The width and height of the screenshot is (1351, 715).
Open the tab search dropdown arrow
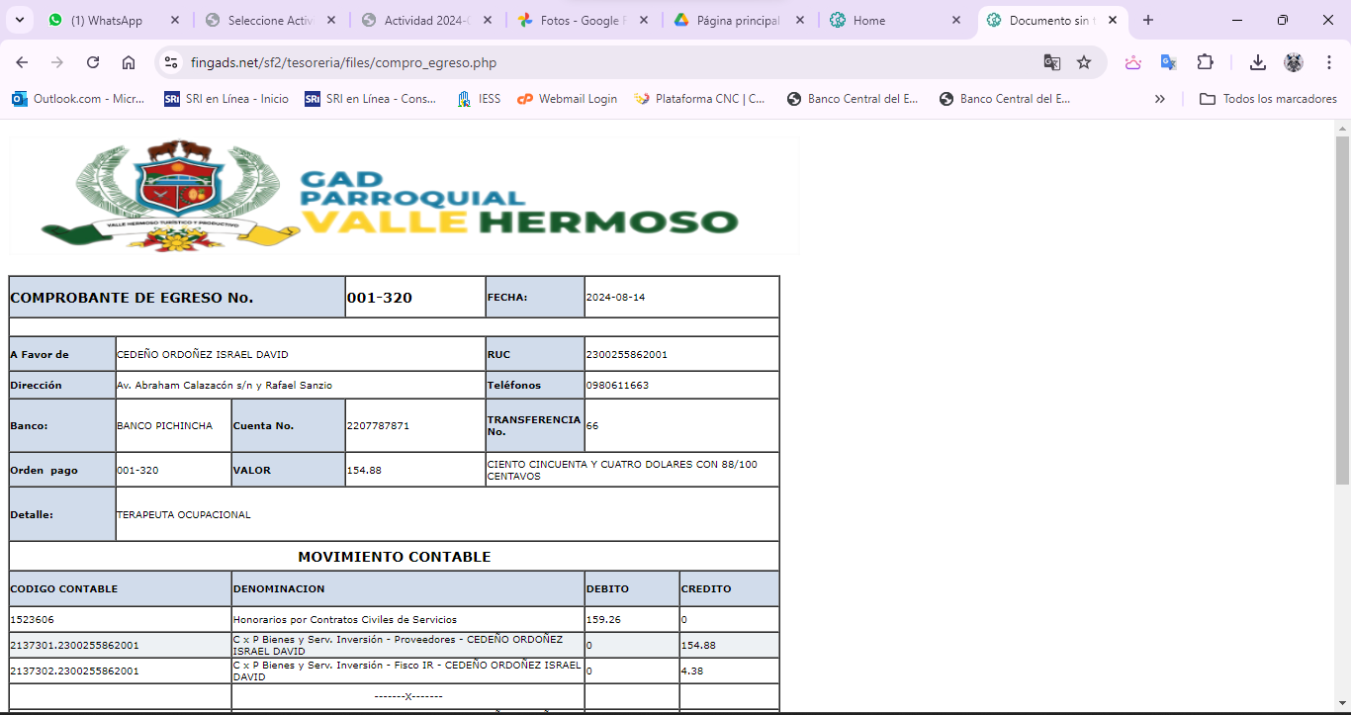(20, 20)
